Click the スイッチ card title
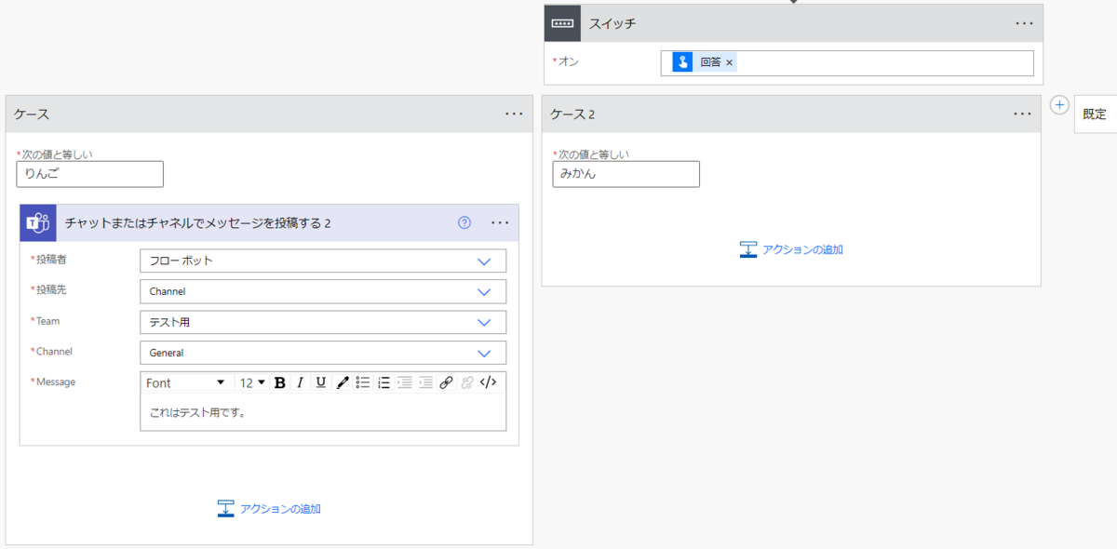The width and height of the screenshot is (1117, 549). (612, 24)
